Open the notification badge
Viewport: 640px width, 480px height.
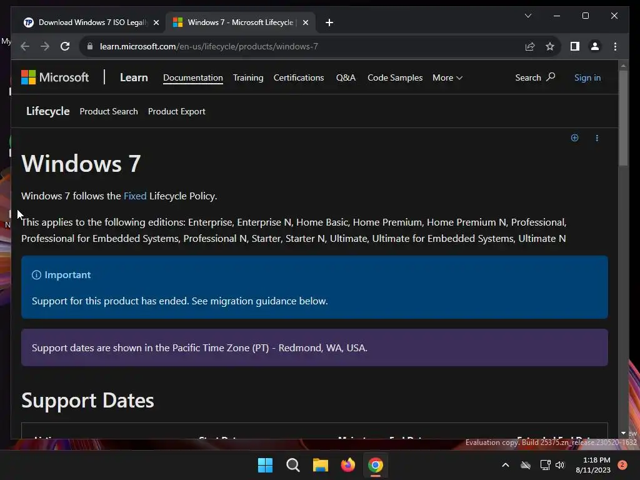622,465
